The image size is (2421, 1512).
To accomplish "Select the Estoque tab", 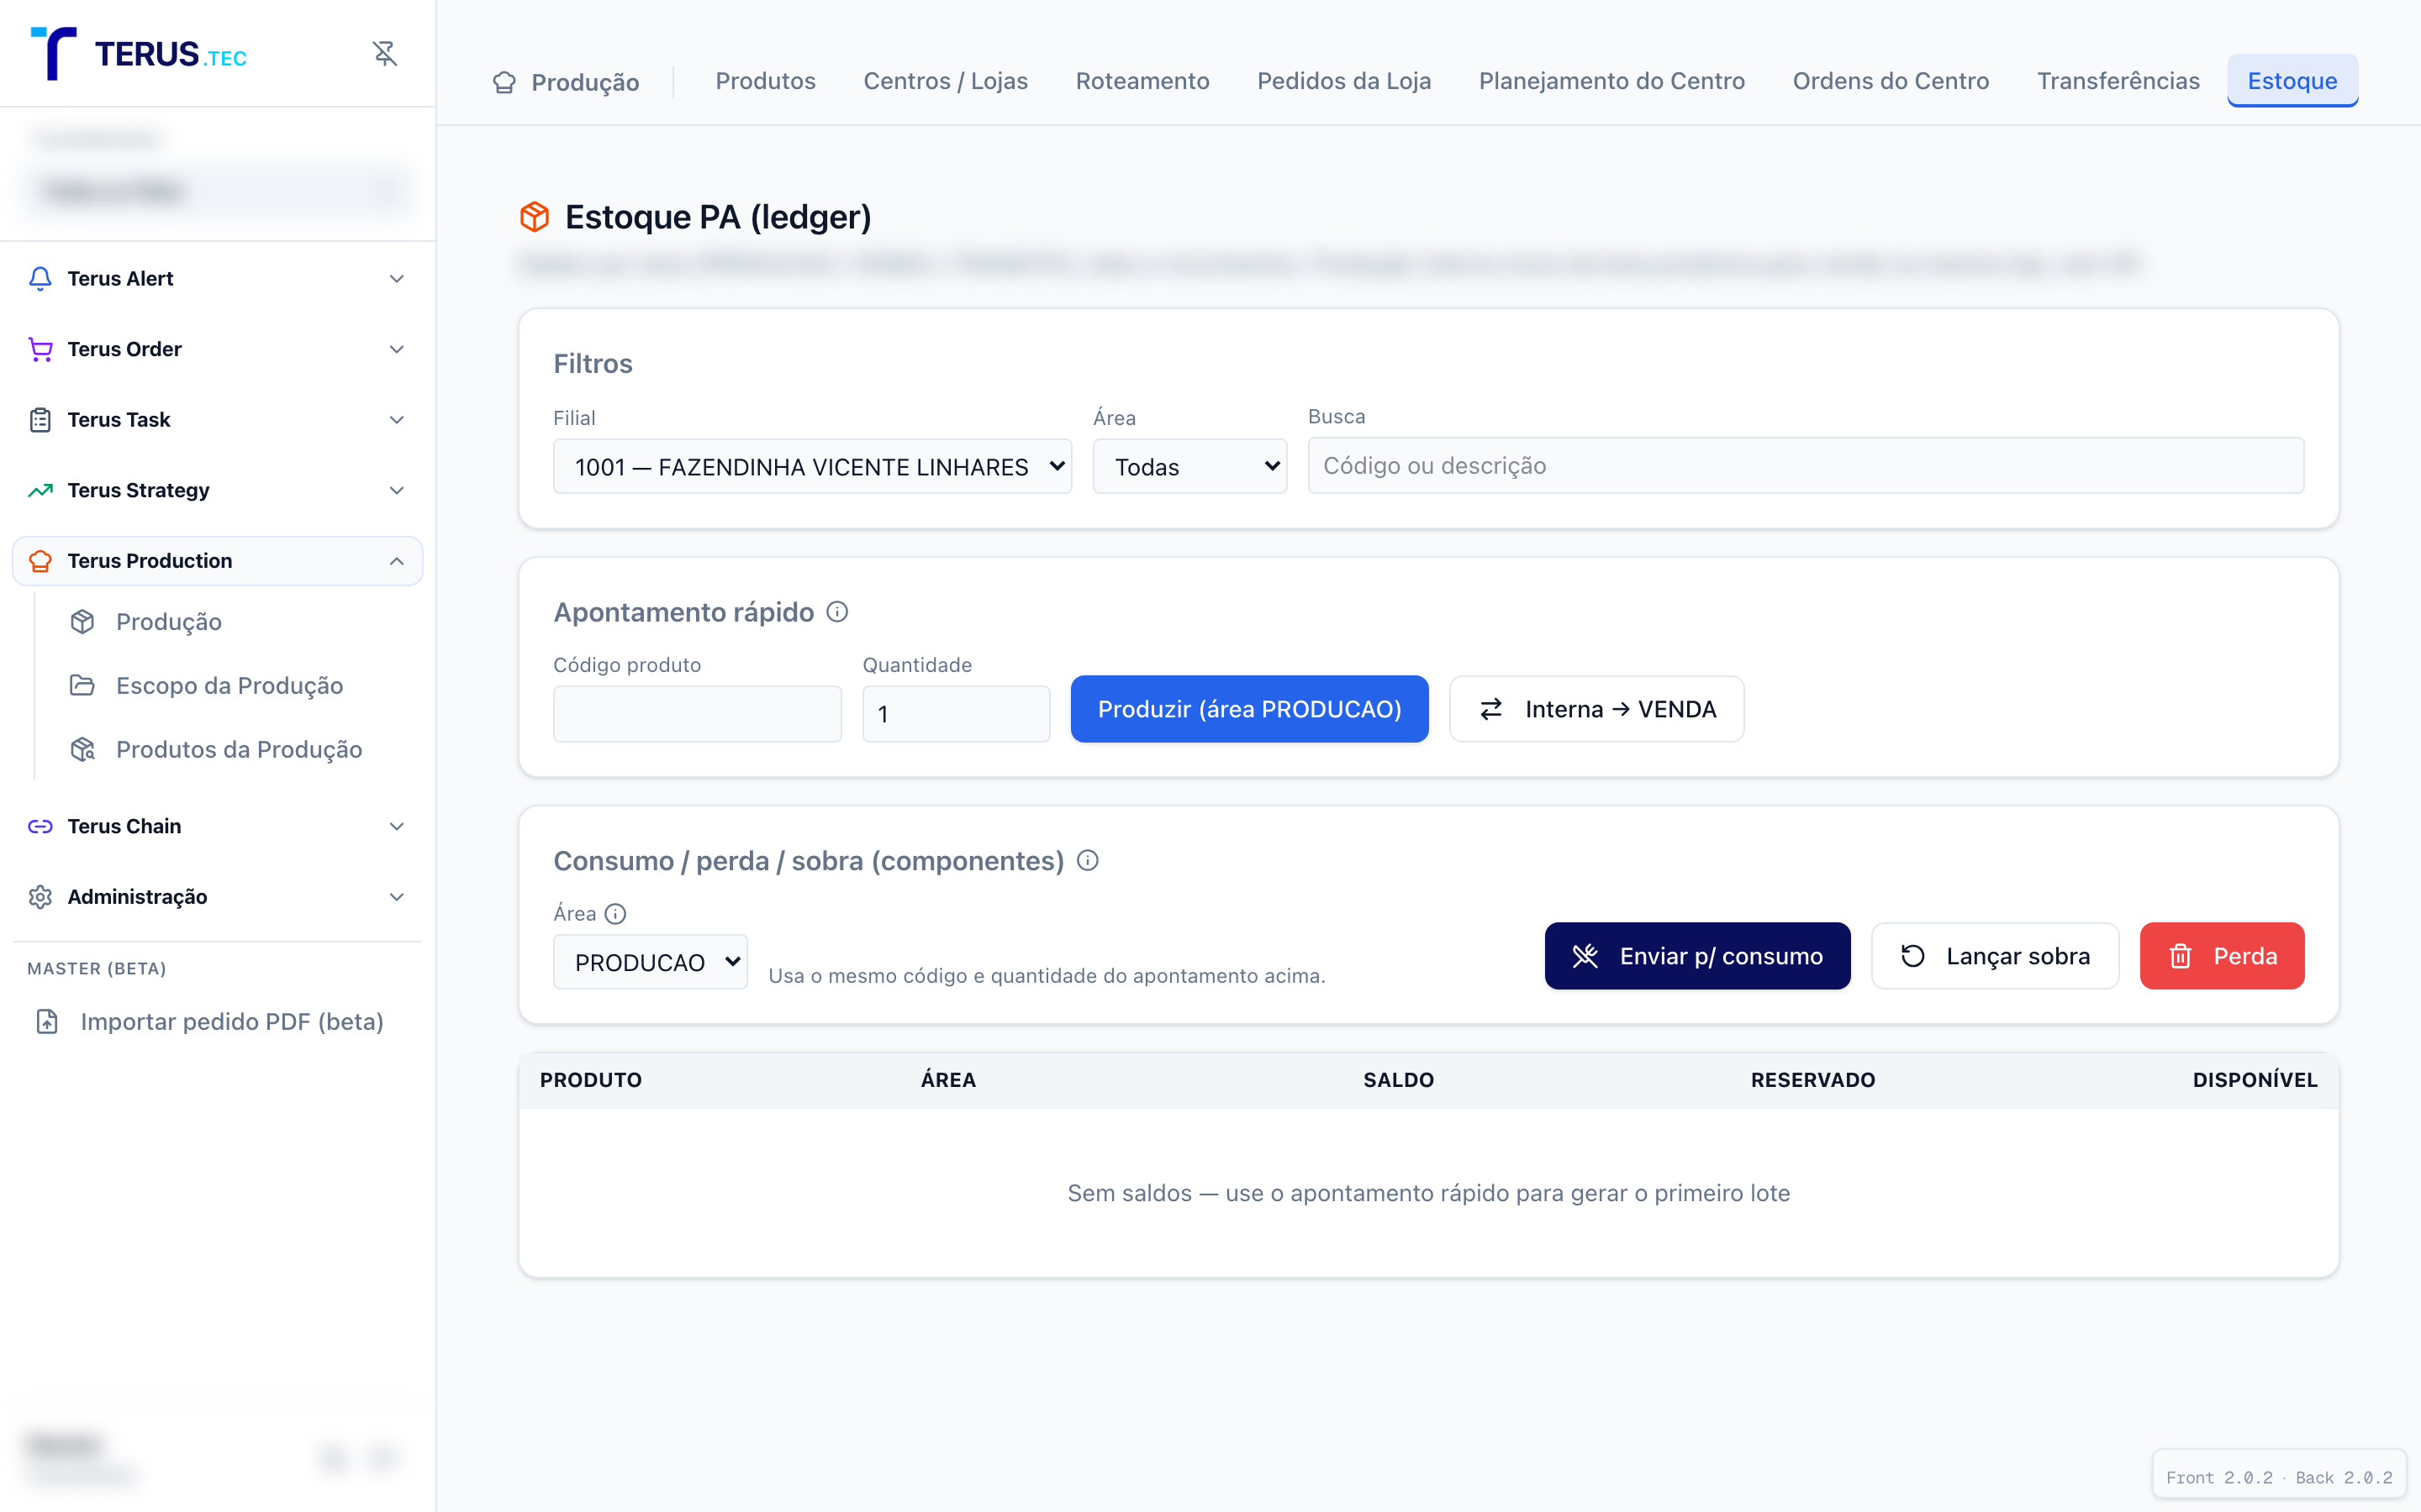I will (x=2292, y=81).
